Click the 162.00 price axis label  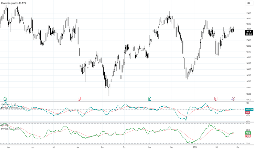249,19
